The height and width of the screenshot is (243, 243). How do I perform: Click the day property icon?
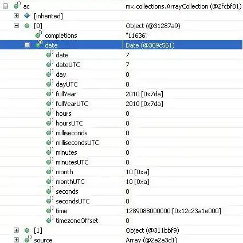[x=50, y=73]
